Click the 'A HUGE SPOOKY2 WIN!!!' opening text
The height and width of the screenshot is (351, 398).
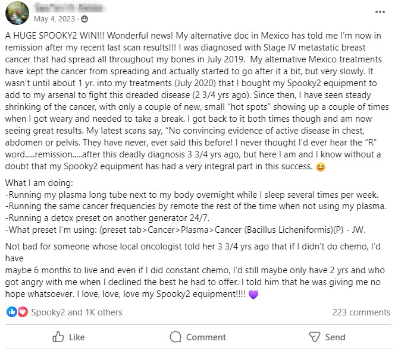(55, 36)
